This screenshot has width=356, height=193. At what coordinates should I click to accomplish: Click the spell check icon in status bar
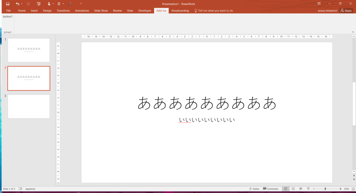[21, 189]
